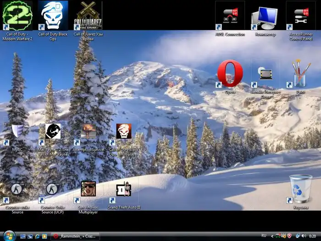Open the Opera browser shortcut

230,74
